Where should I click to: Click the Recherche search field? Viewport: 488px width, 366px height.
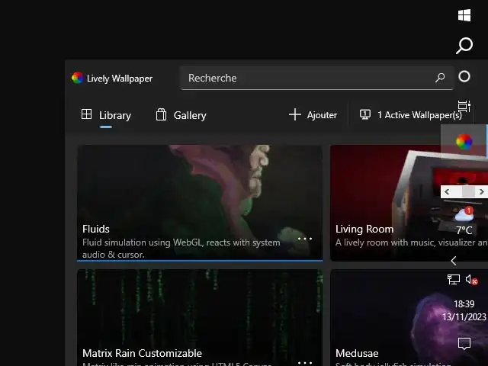click(x=316, y=78)
